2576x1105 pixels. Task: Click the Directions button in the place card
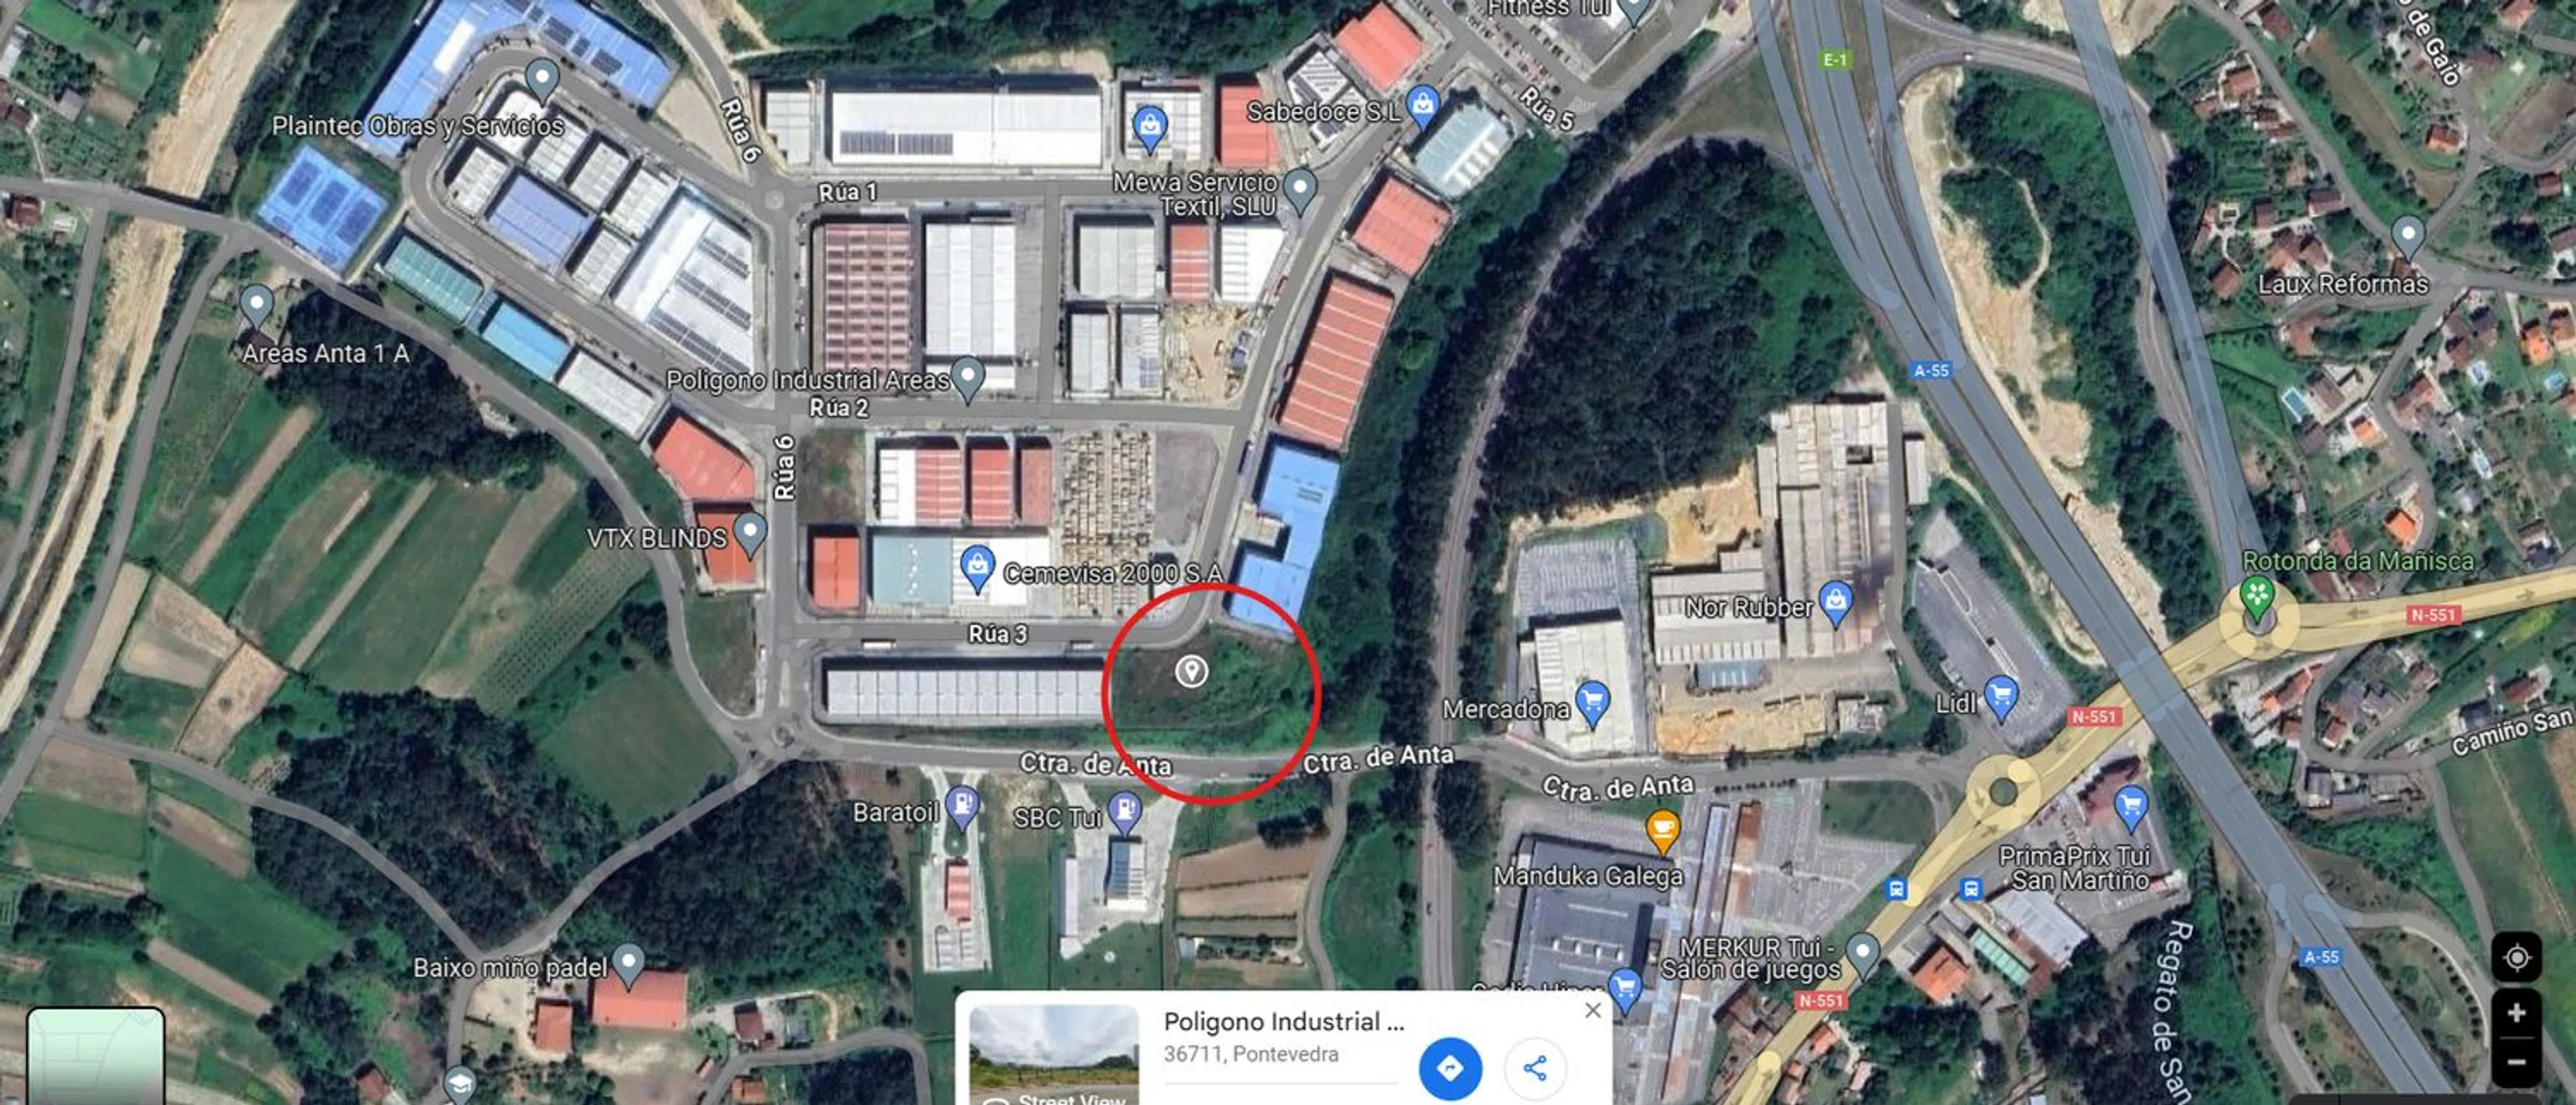[x=1450, y=1068]
